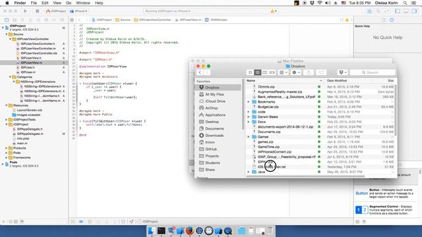
Task: Click the Finder search field
Action: point(373,72)
